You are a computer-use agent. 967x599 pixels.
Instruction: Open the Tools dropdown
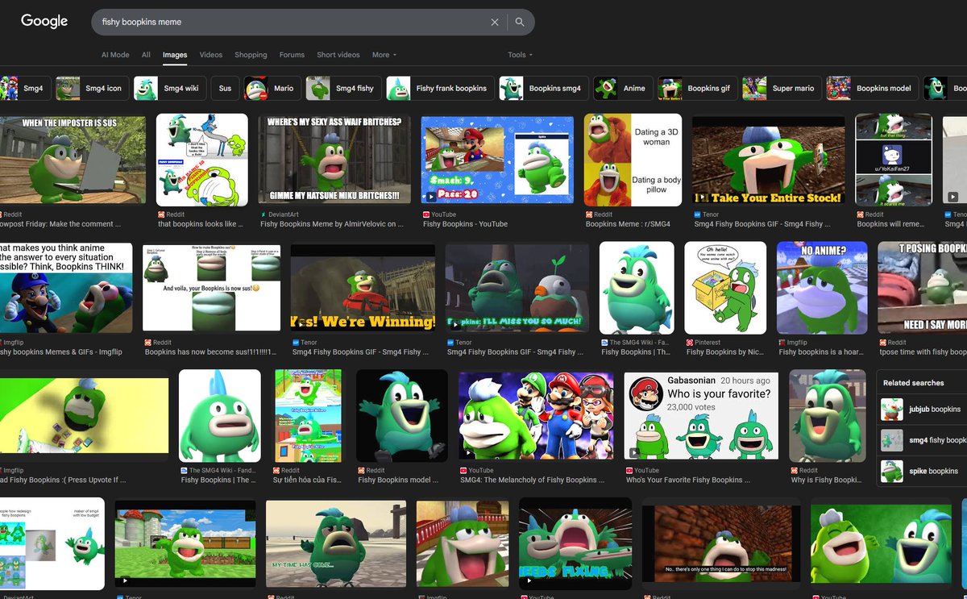click(x=520, y=55)
